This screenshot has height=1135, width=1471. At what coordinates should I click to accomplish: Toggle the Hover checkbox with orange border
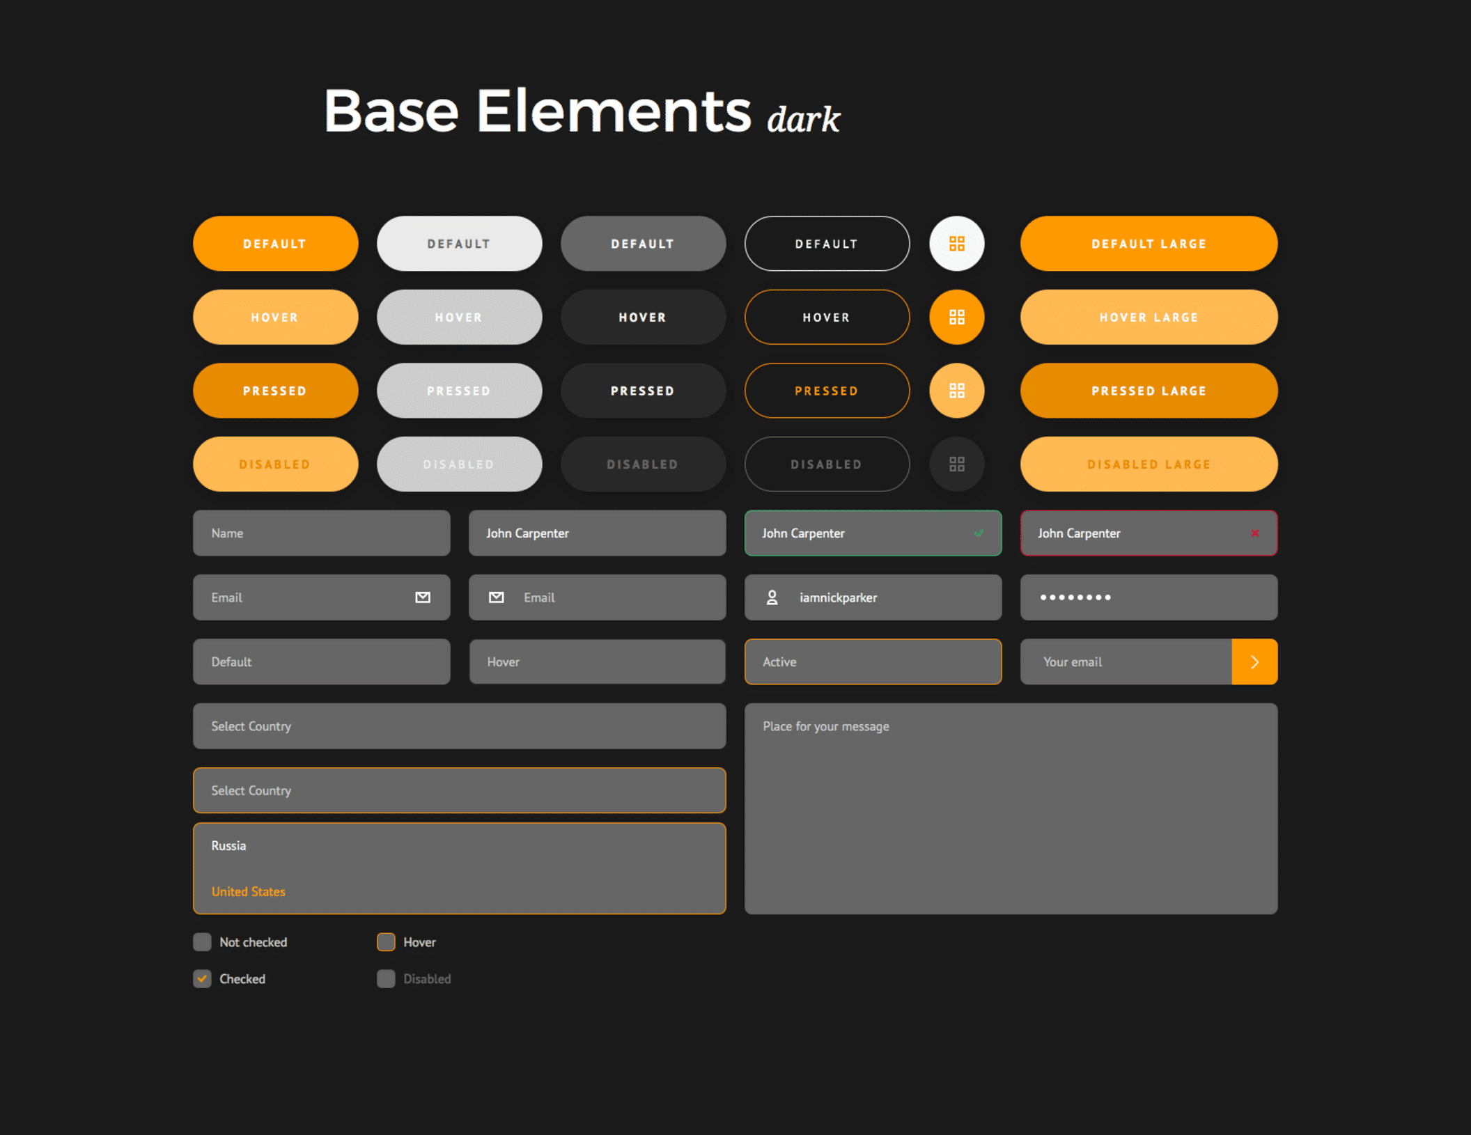click(x=386, y=942)
